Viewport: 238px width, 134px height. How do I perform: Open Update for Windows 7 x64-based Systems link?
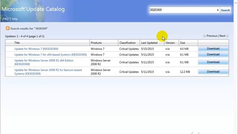[51, 55]
